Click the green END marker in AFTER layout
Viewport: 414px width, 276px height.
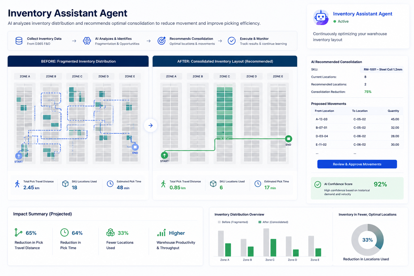[288, 139]
